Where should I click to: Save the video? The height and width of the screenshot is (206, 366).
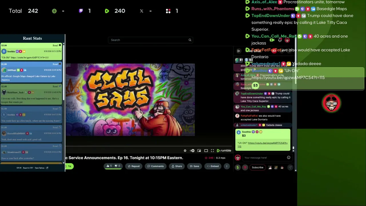[194, 166]
